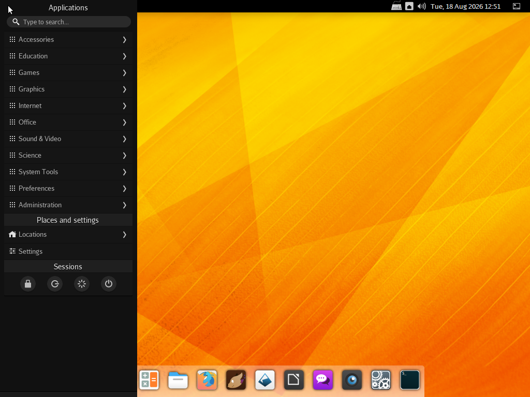Expand the Games category

click(68, 72)
